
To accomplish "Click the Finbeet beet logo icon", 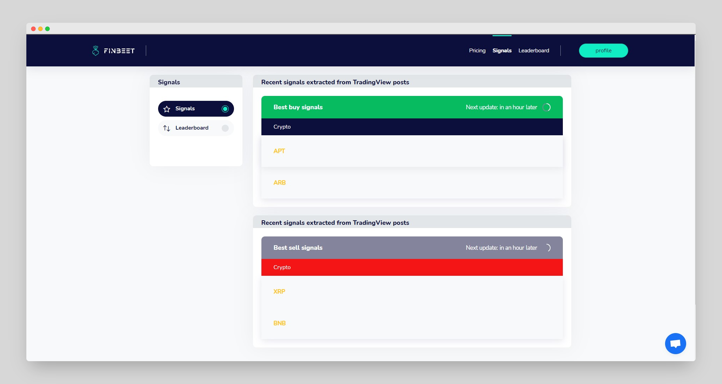I will pos(95,51).
